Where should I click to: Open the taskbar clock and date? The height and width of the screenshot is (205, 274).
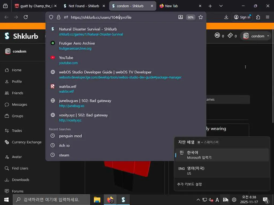tap(249, 200)
